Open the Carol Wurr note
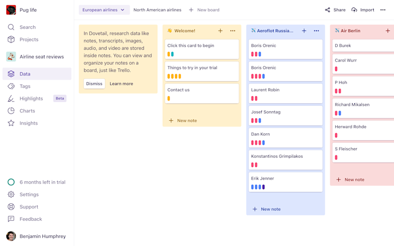This screenshot has height=246, width=394. (x=363, y=64)
